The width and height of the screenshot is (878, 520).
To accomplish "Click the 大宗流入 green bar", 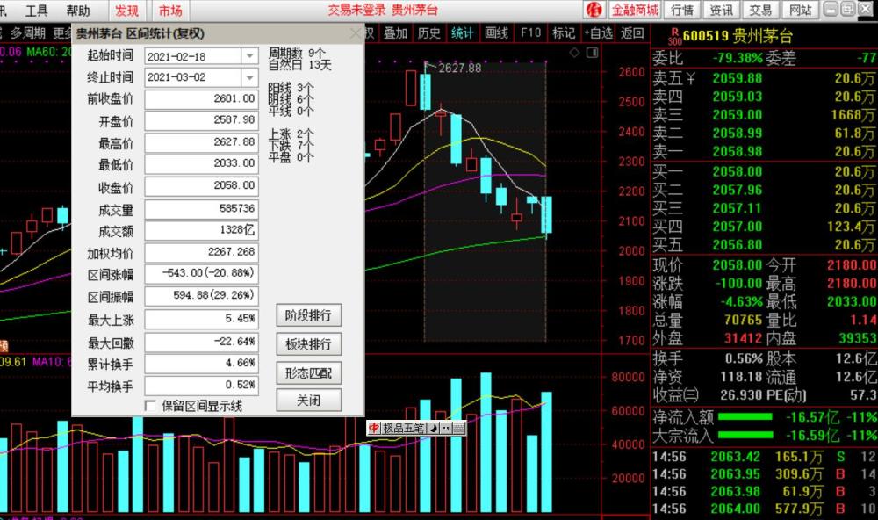I will coord(745,435).
